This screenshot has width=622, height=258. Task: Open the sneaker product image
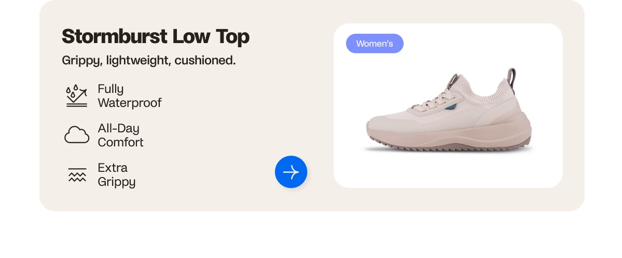pyautogui.click(x=448, y=114)
